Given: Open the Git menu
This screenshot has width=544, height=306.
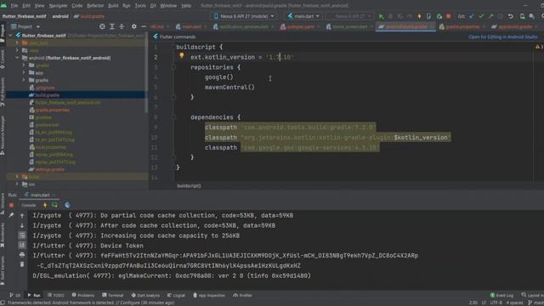Looking at the screenshot, I should pyautogui.click(x=153, y=6).
